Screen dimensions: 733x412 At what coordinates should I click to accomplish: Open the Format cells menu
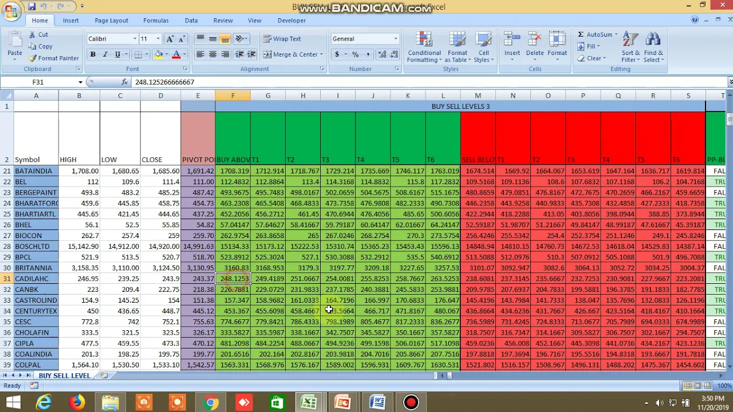(557, 46)
